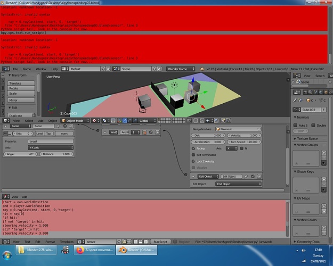The height and width of the screenshot is (266, 333).
Task: Pin the Radar sensor
Action: tap(58, 126)
